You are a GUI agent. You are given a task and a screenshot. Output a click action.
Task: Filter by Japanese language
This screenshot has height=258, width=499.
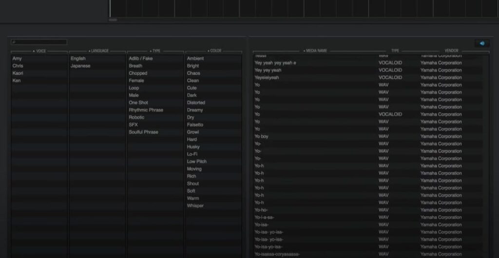click(x=97, y=66)
